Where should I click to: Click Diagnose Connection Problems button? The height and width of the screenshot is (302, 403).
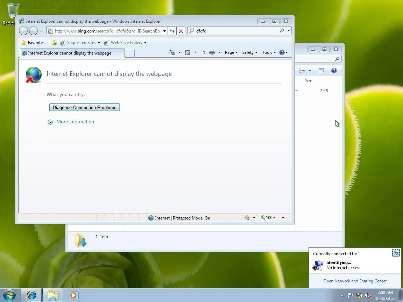click(x=85, y=107)
